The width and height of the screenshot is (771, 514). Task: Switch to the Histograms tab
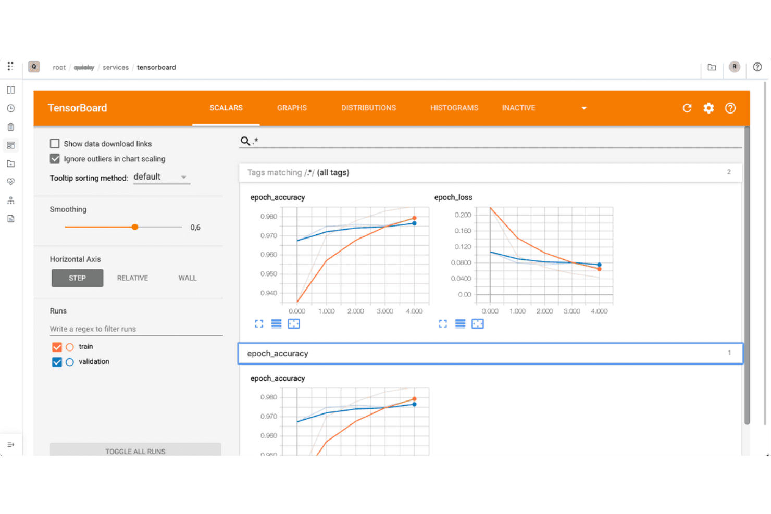pos(454,108)
